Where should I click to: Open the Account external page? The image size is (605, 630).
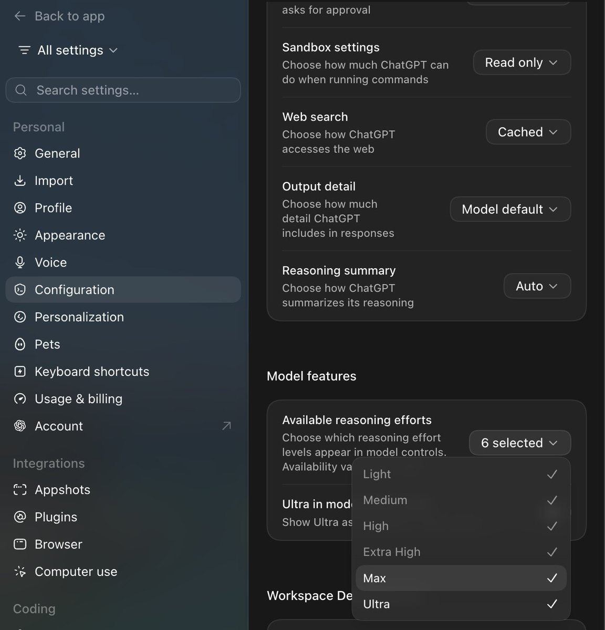point(123,426)
